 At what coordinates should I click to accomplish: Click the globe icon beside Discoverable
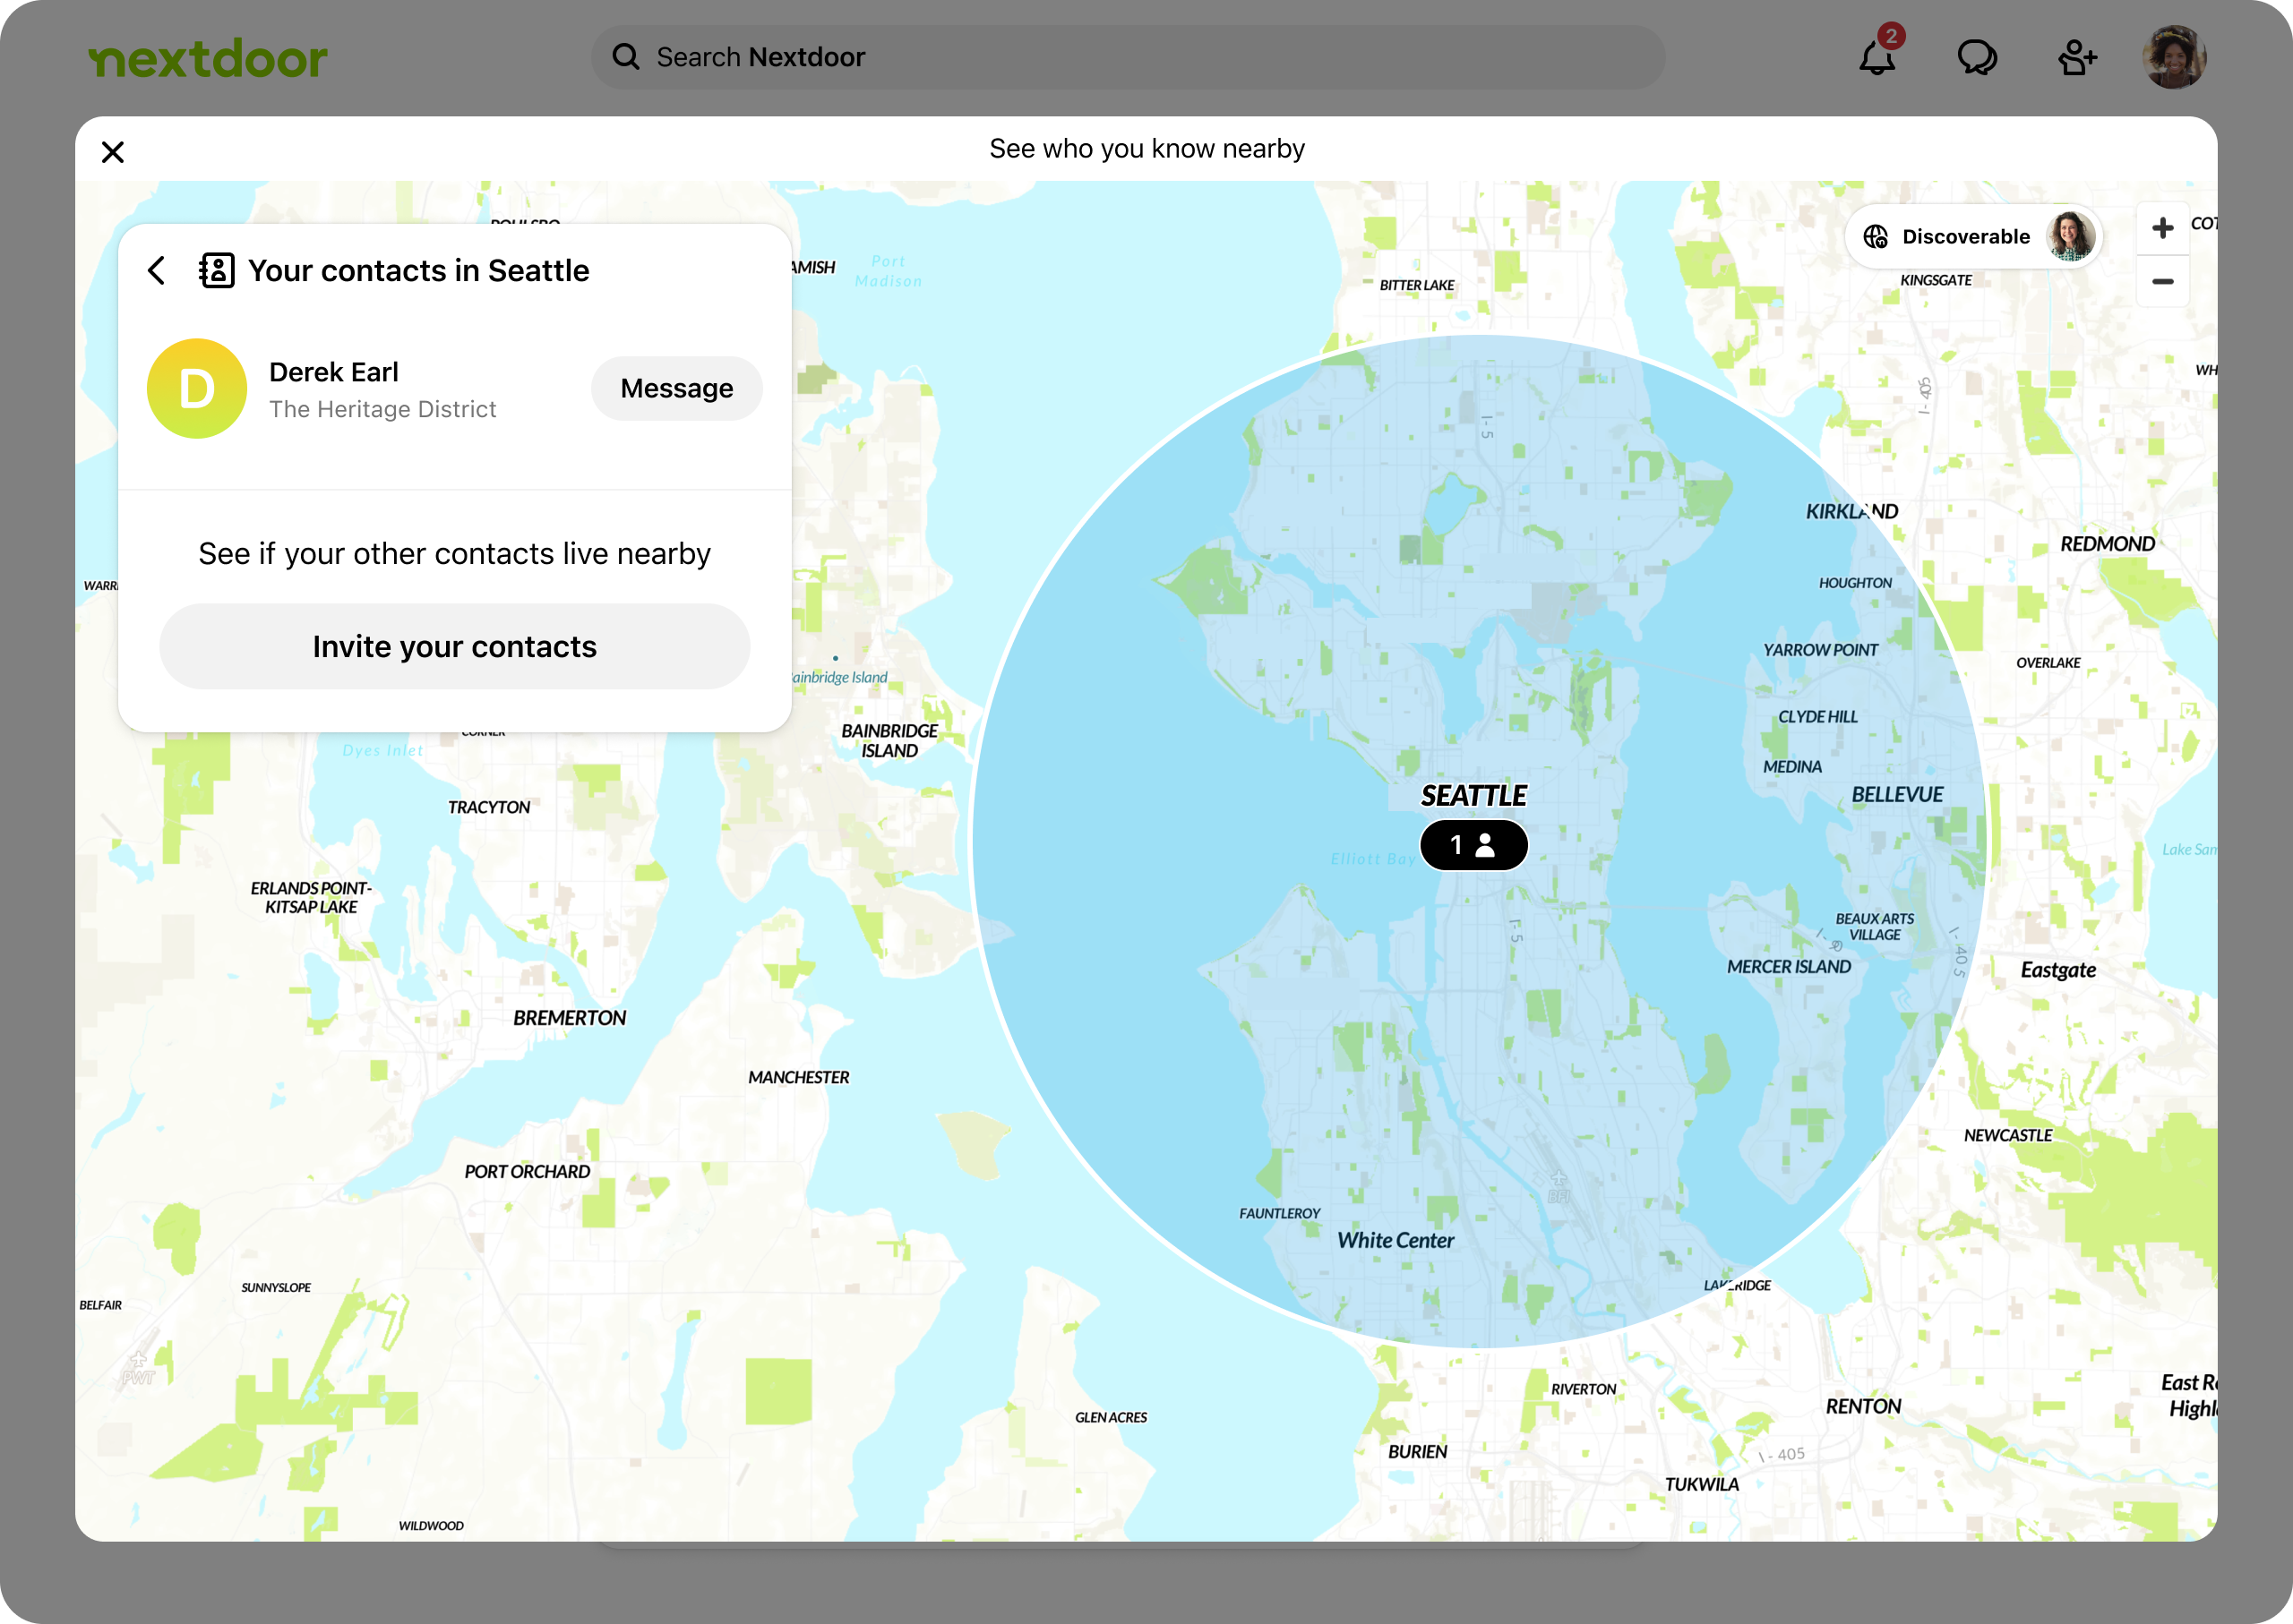(1876, 237)
